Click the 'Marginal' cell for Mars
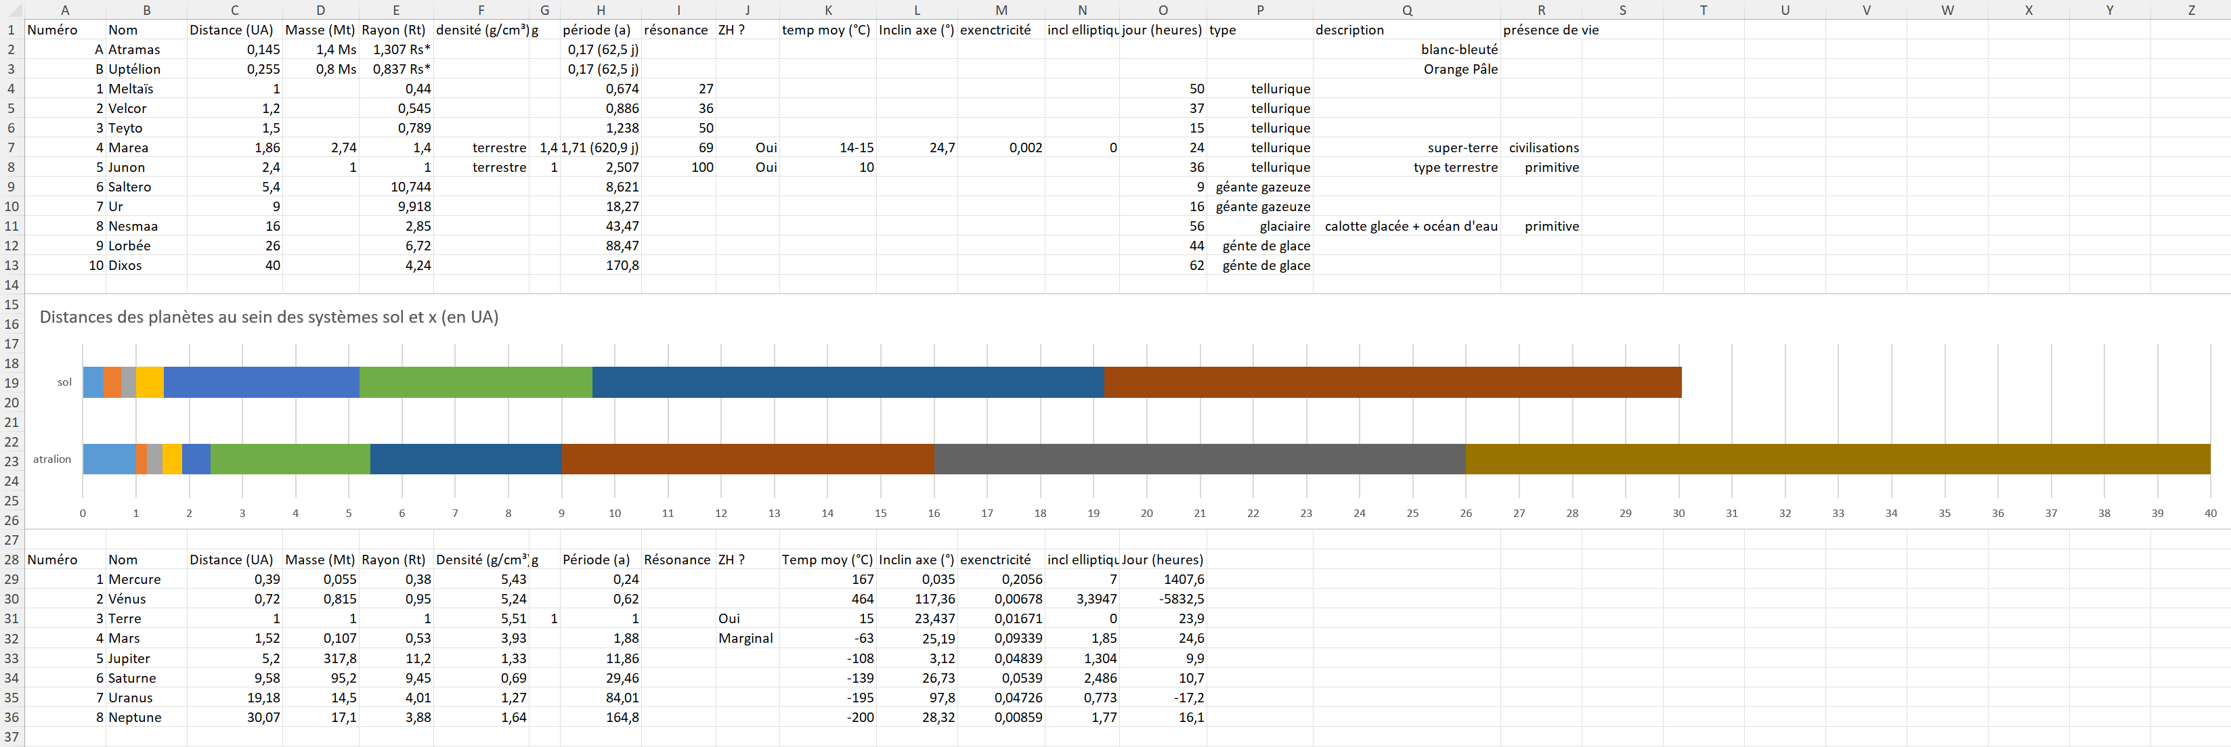2231x747 pixels. pyautogui.click(x=745, y=639)
